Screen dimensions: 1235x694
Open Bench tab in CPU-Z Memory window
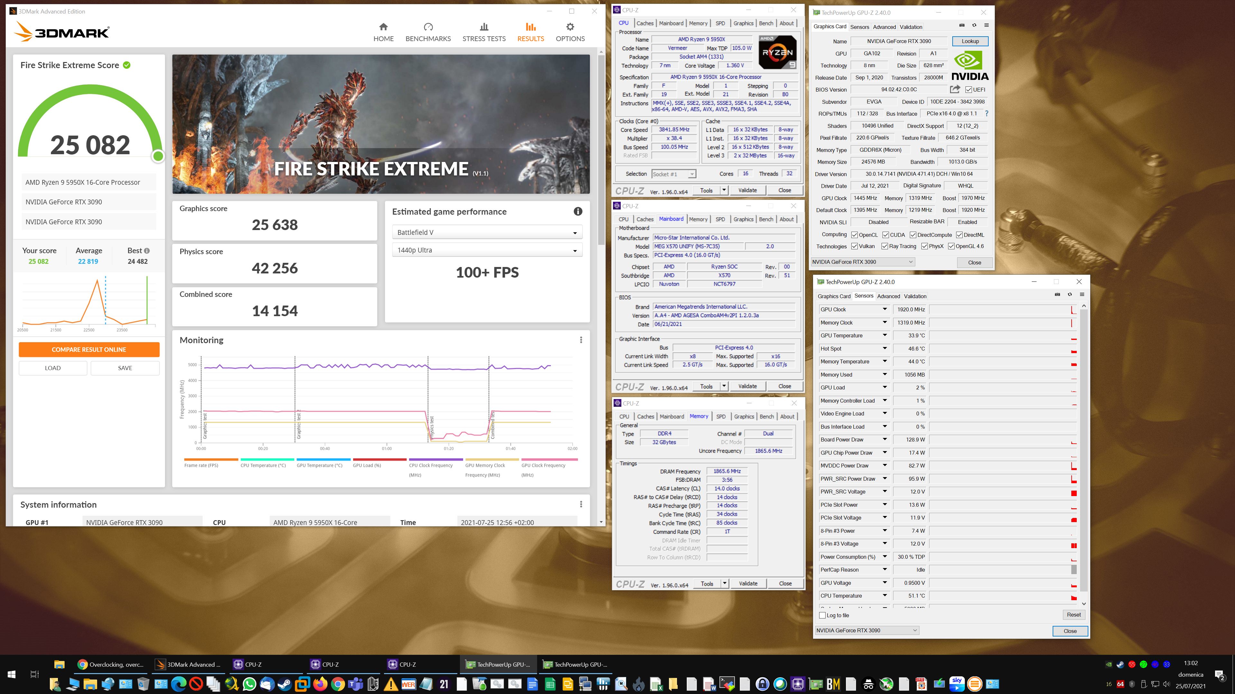(767, 416)
